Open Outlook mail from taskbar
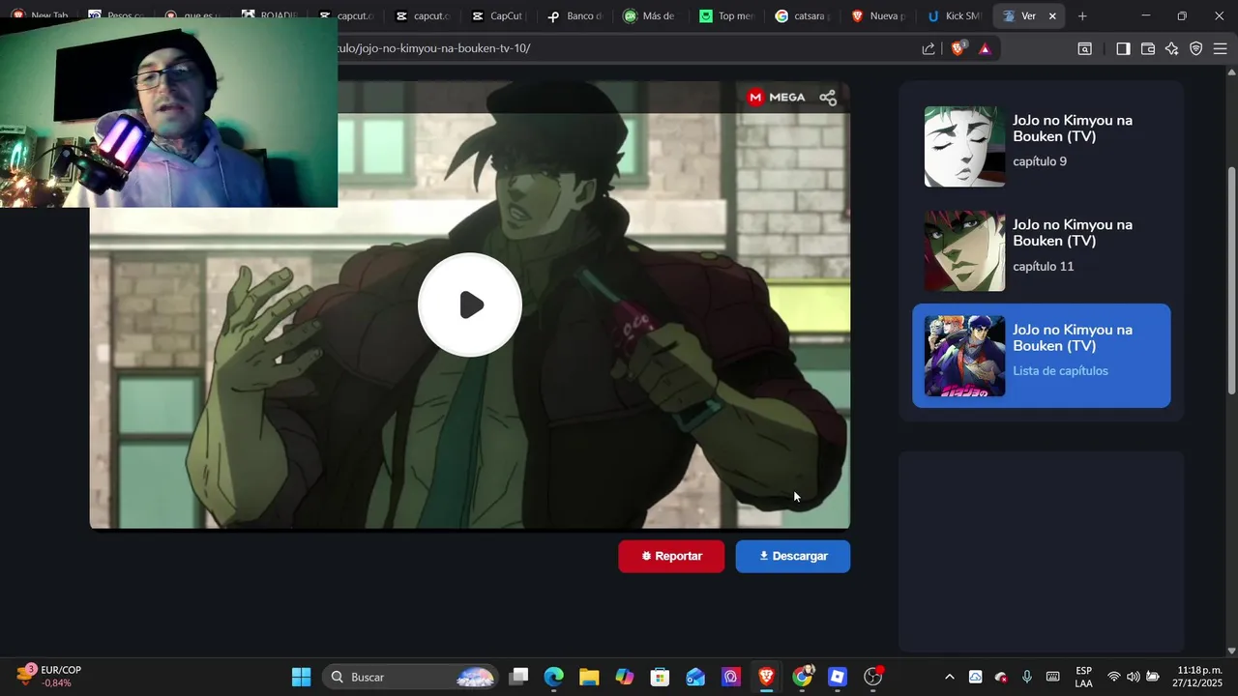1238x696 pixels. 695,677
